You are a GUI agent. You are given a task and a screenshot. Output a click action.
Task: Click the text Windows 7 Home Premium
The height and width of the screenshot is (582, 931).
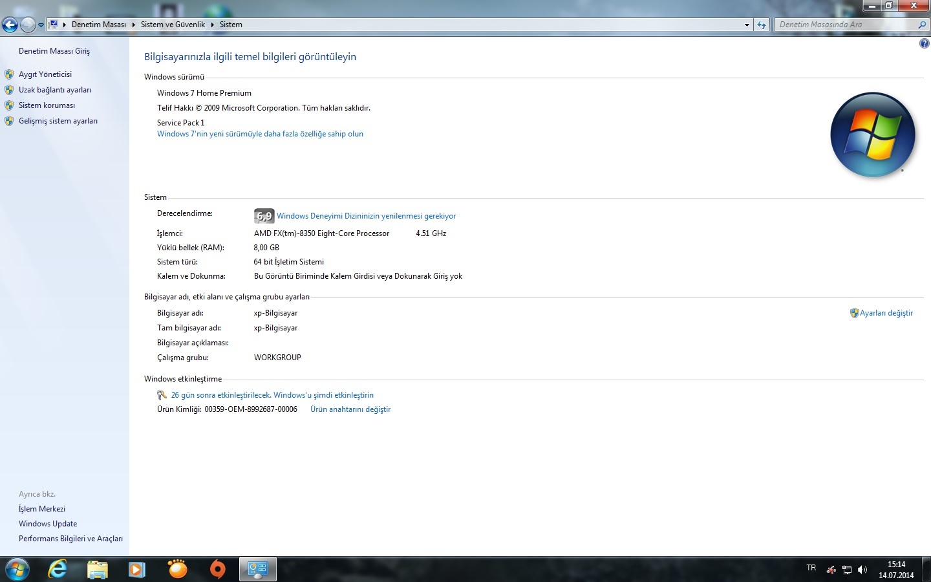pos(204,93)
